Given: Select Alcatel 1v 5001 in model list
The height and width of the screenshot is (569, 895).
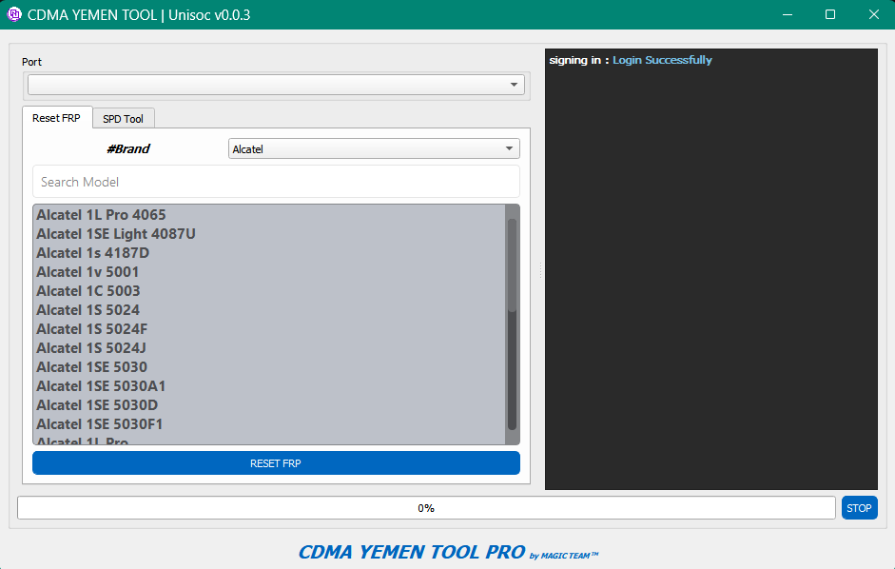Looking at the screenshot, I should [x=88, y=271].
